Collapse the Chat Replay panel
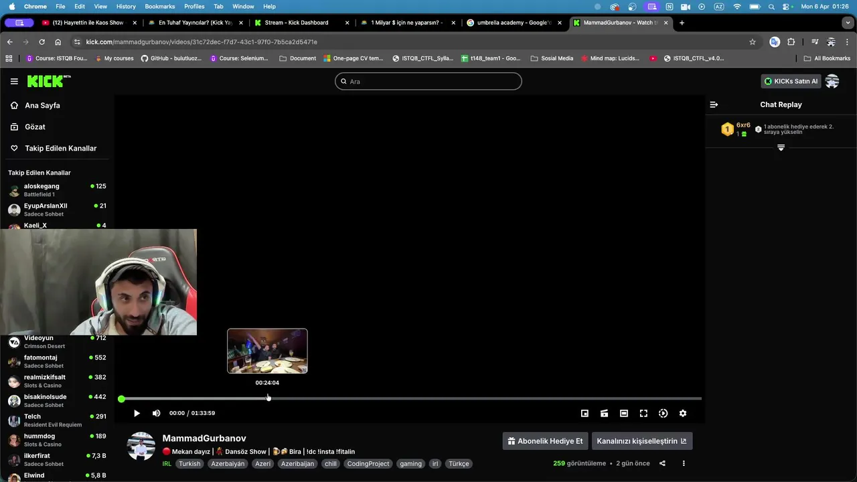Image resolution: width=857 pixels, height=482 pixels. 714,104
